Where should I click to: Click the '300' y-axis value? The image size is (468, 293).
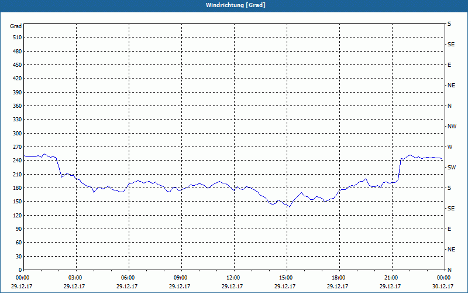[18, 134]
